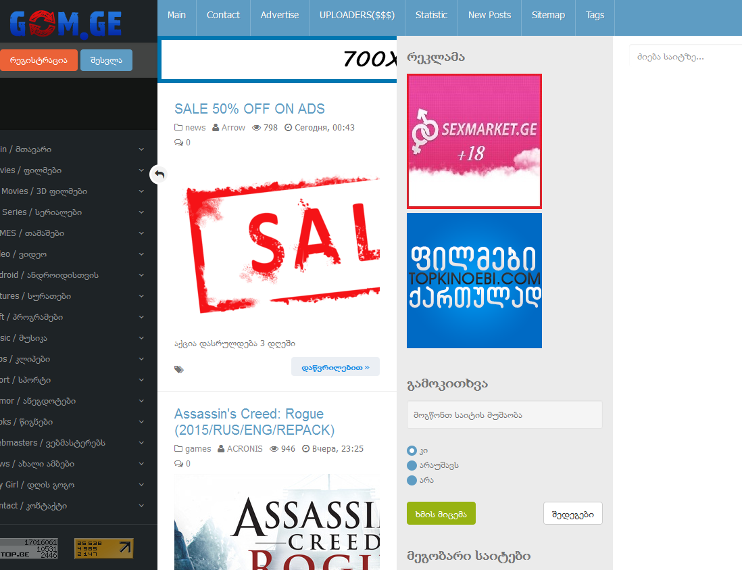The width and height of the screenshot is (742, 570).
Task: Click the TOPKINOEBI.COM ad banner
Action: coord(474,281)
